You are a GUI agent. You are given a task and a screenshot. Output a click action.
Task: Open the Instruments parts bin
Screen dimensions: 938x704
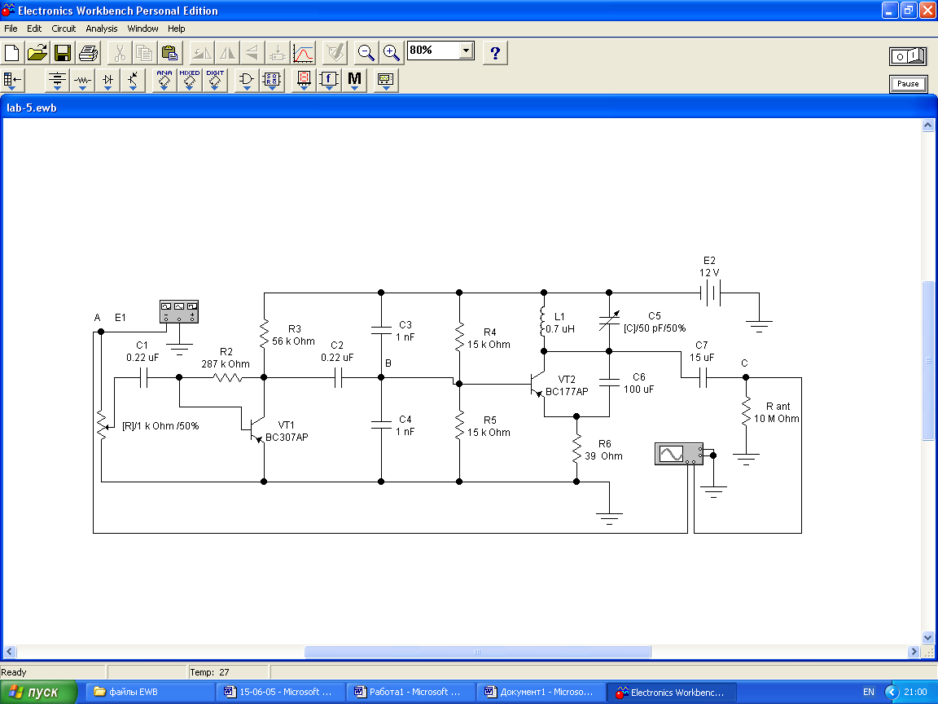(386, 80)
